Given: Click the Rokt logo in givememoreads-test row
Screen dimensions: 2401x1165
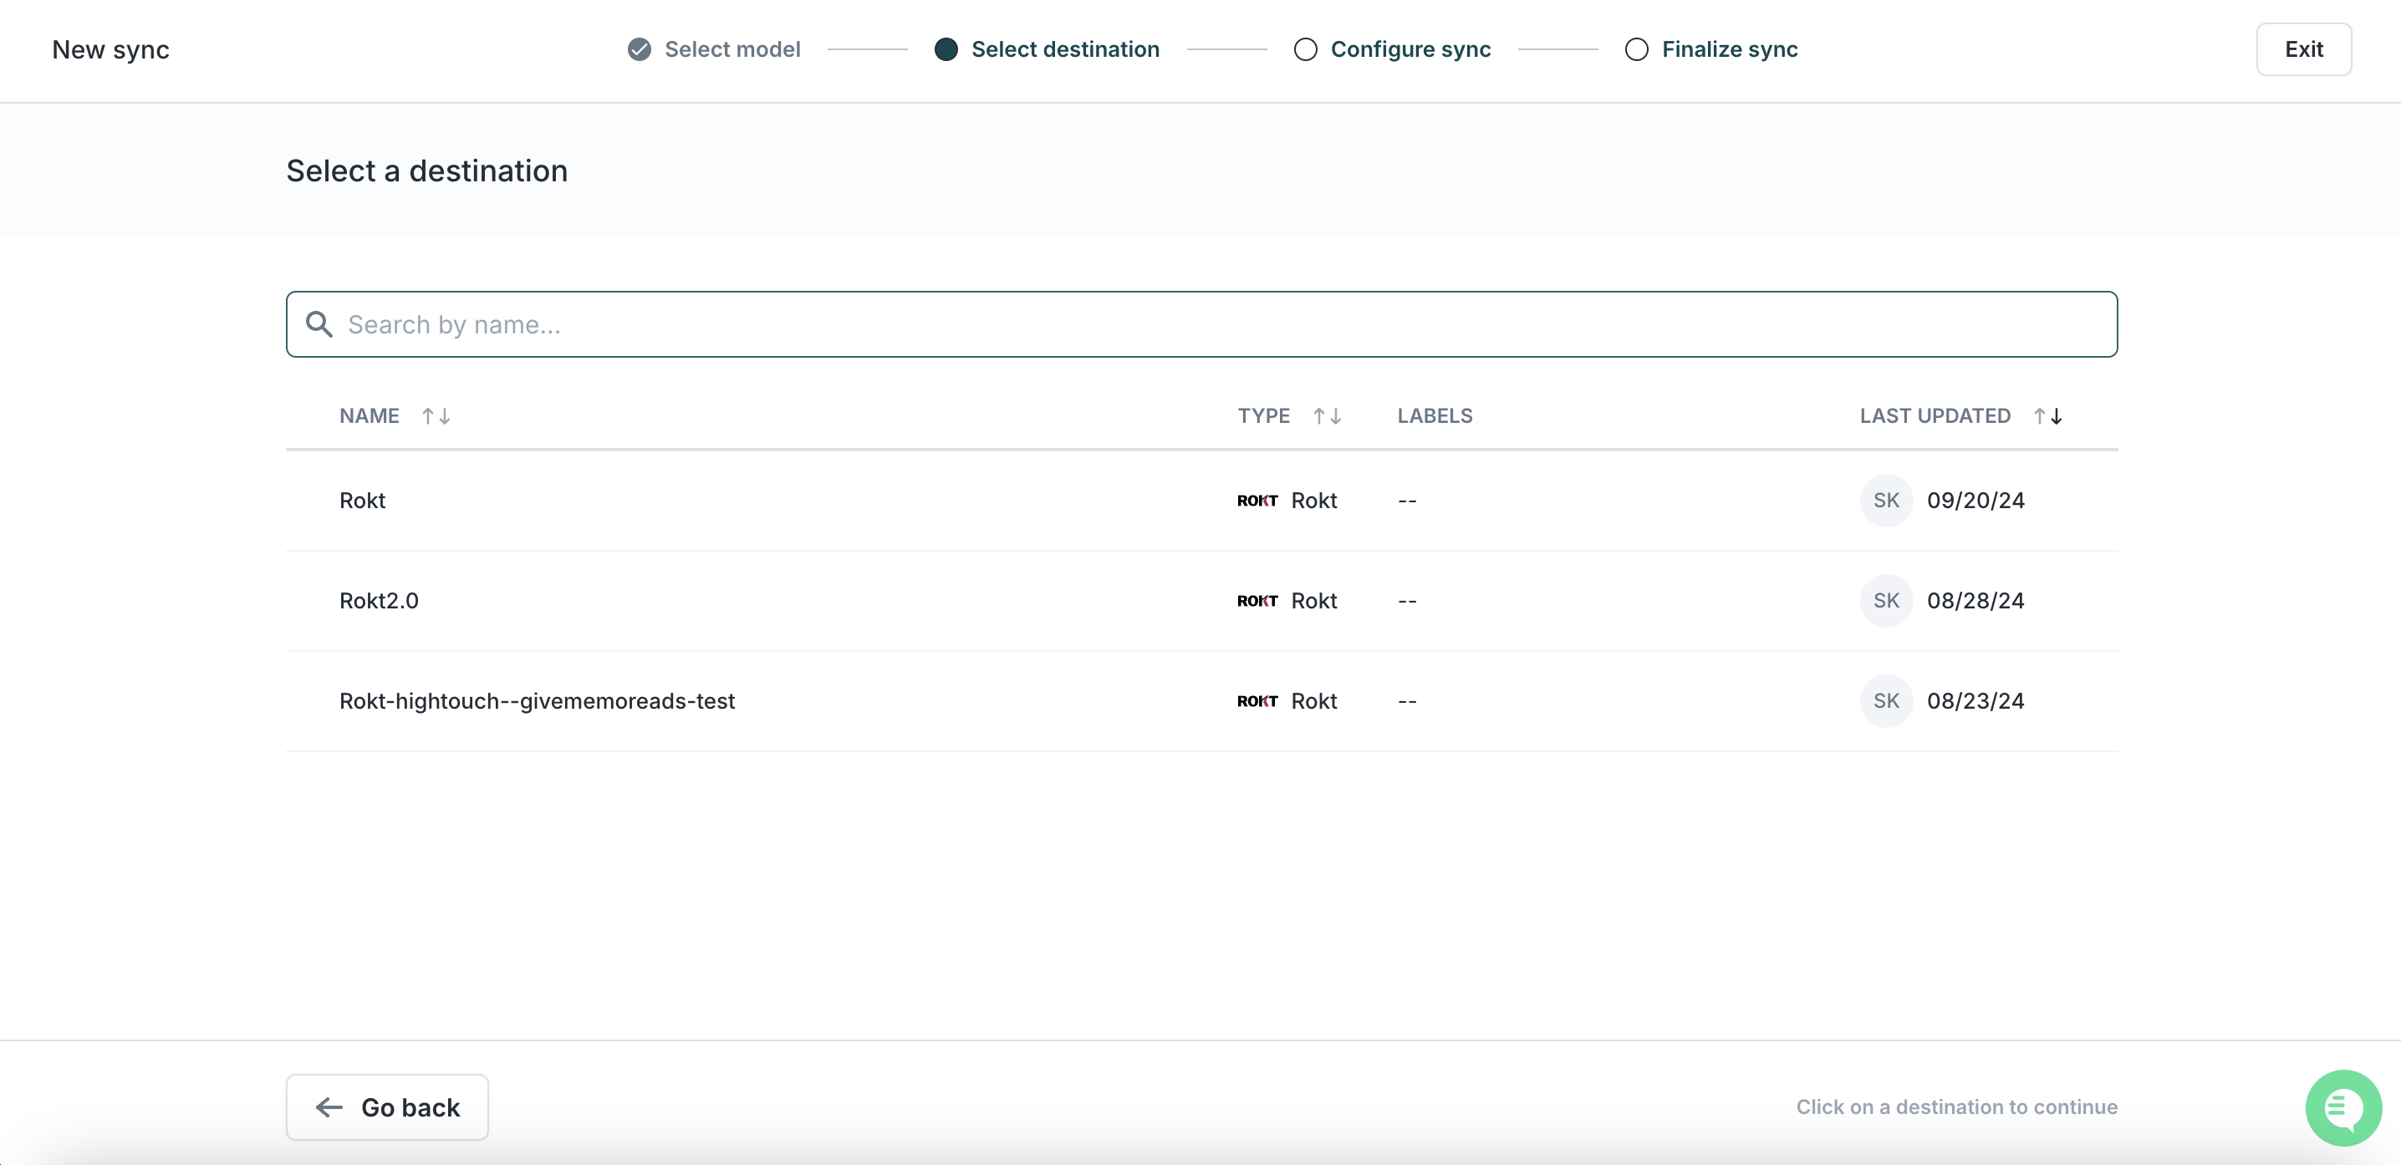Looking at the screenshot, I should click(x=1257, y=701).
